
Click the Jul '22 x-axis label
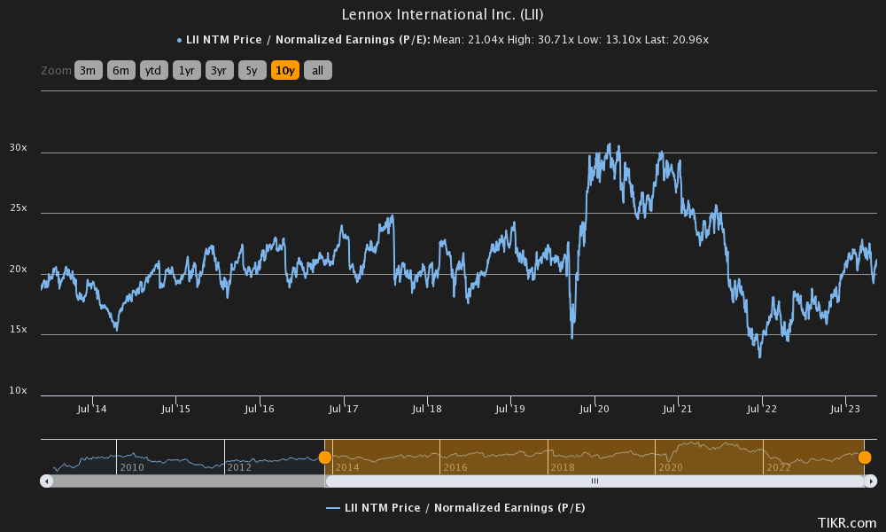pyautogui.click(x=762, y=409)
